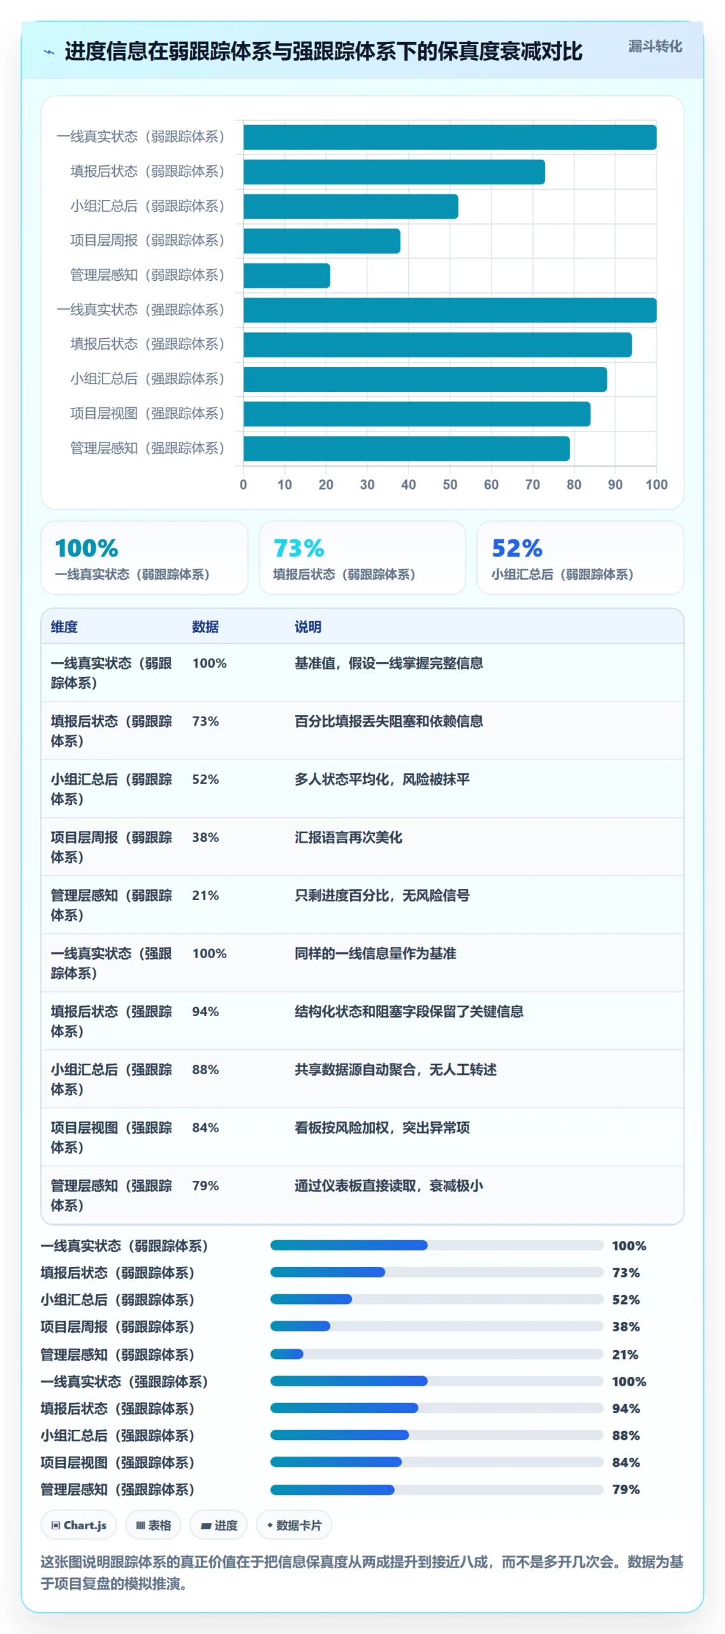Click table row label 项目层周报（弱跟踪体系）

pyautogui.click(x=112, y=847)
